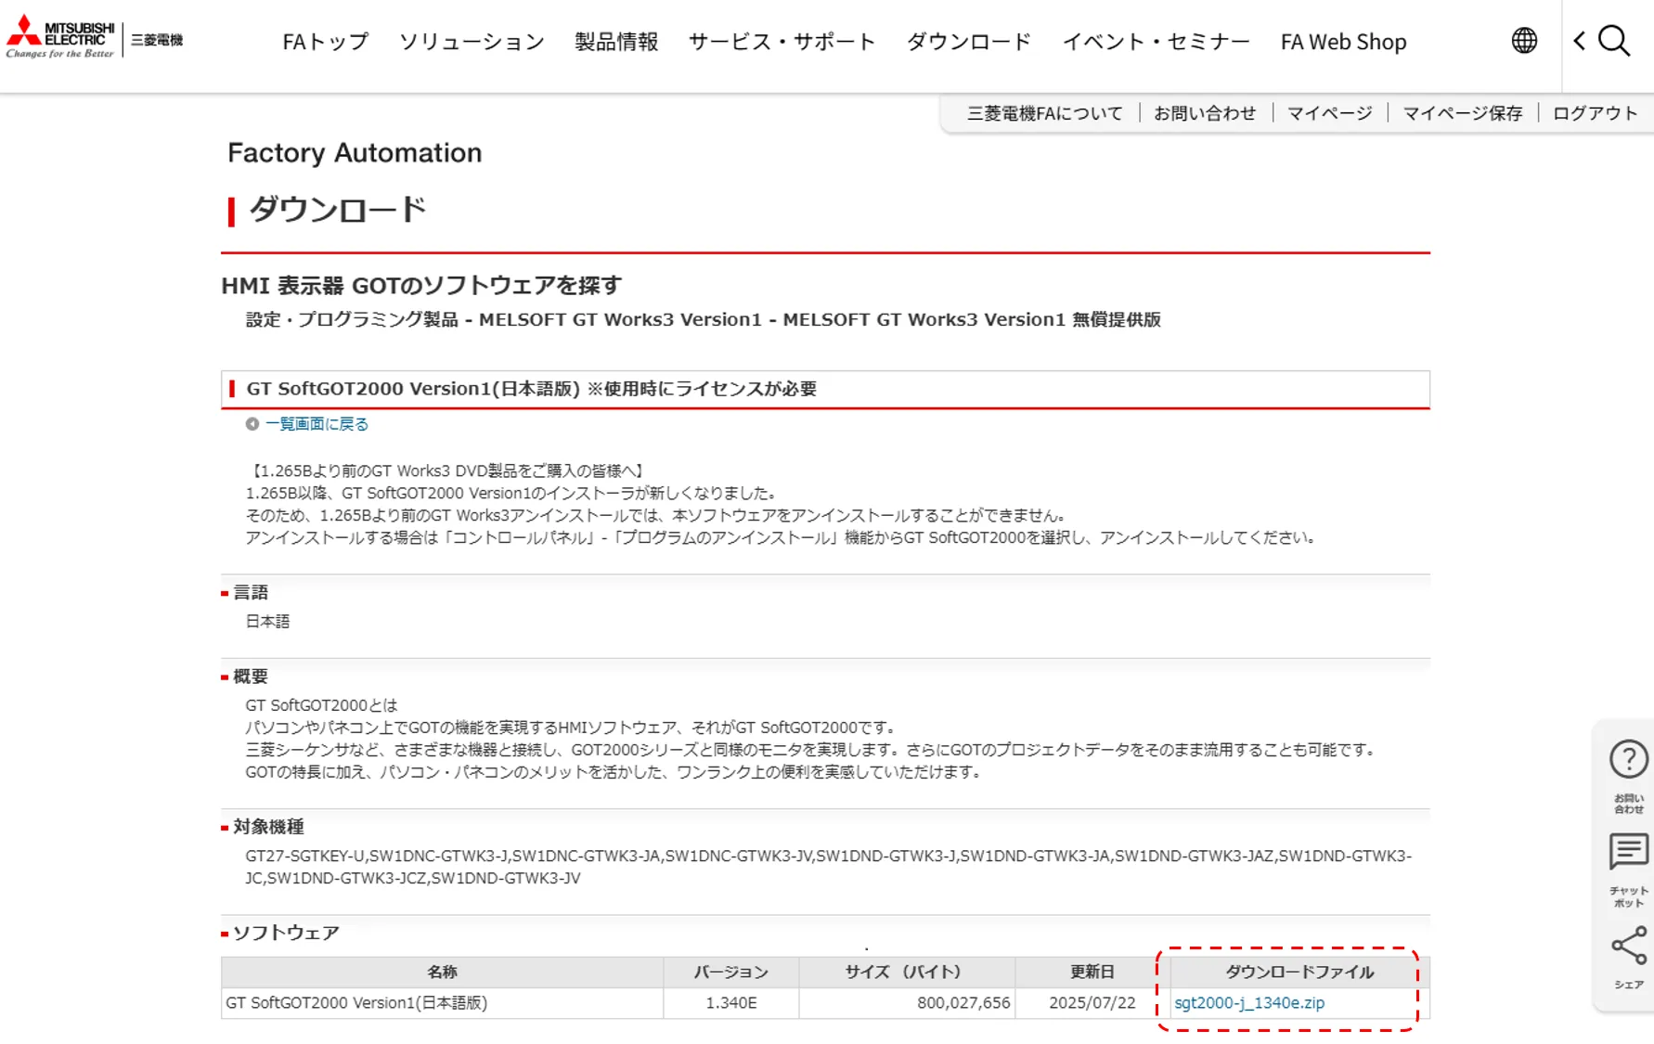Collapse search with the left chevron
This screenshot has height=1044, width=1654.
click(1580, 41)
